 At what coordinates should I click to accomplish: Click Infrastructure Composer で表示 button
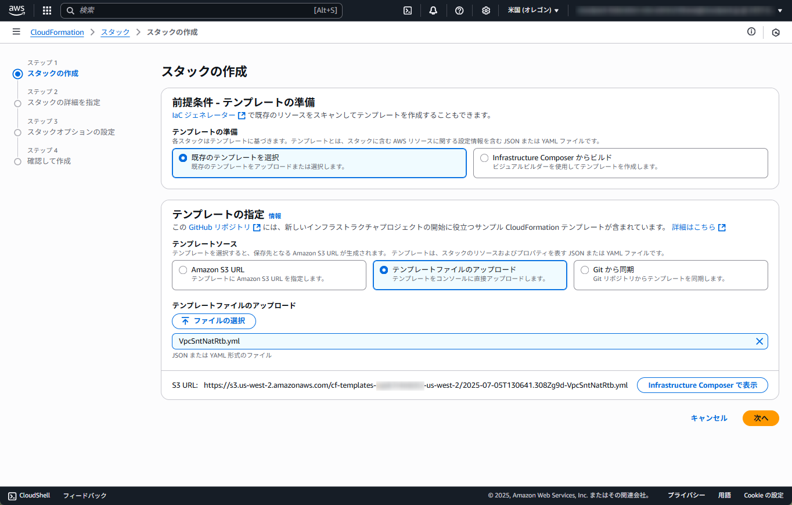(x=703, y=385)
